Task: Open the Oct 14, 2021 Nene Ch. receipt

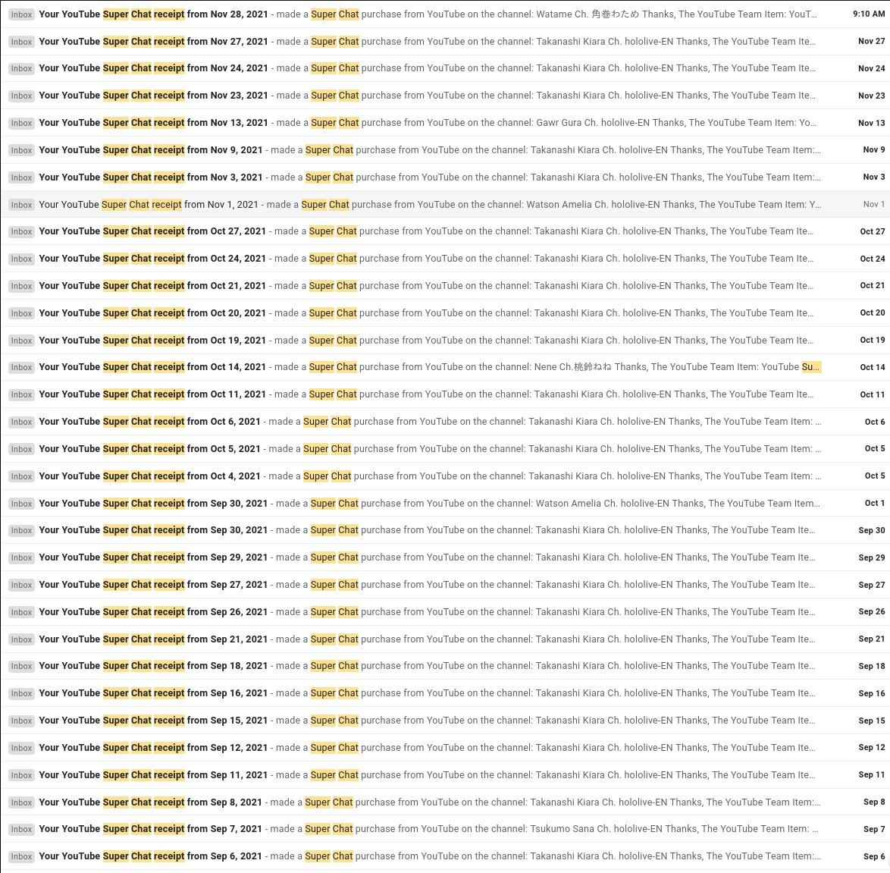Action: (x=445, y=367)
